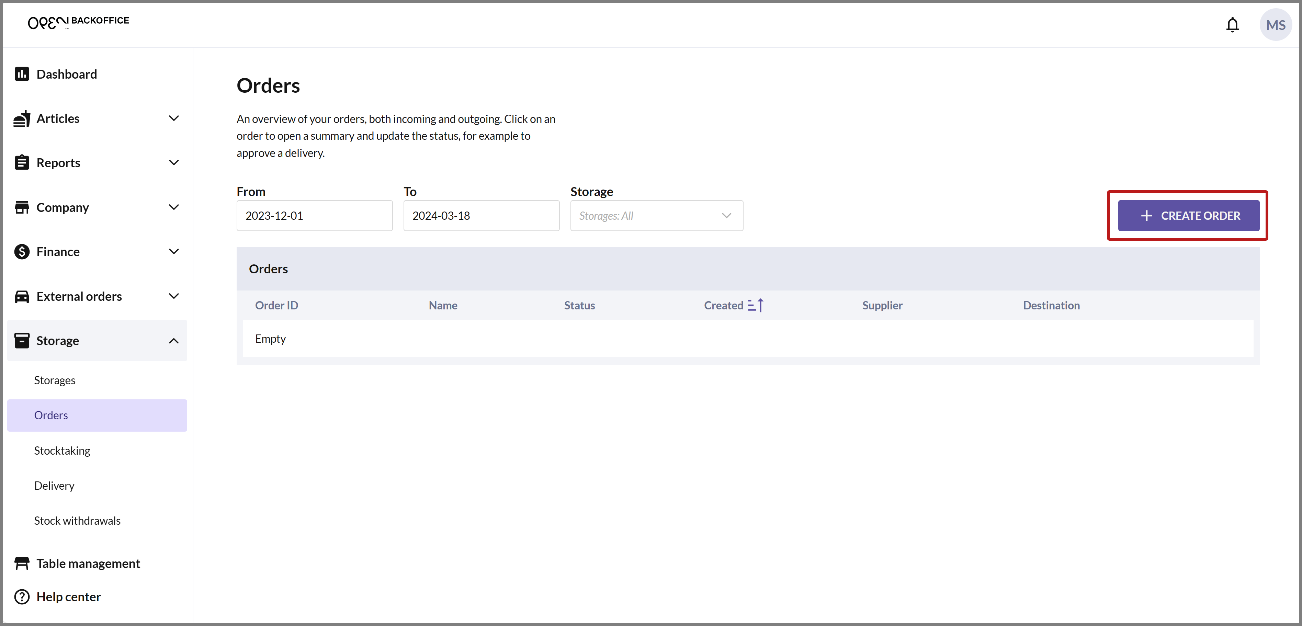This screenshot has width=1302, height=626.
Task: Click the External orders car icon
Action: 22,296
